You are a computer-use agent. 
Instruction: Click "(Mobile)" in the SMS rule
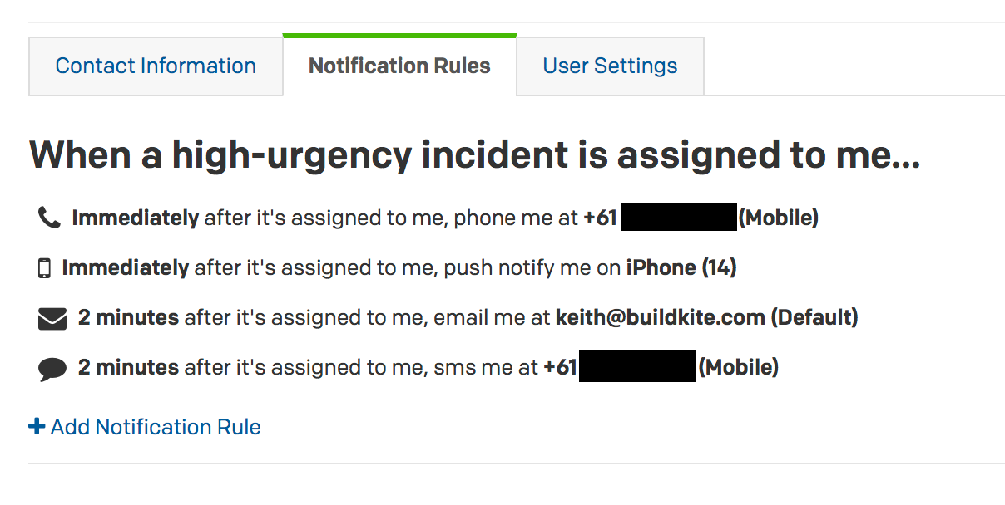738,367
